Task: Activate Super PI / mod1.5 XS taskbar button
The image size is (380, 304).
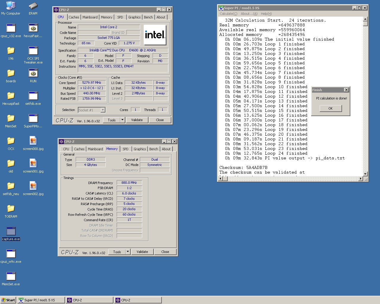Action: pyautogui.click(x=41, y=300)
